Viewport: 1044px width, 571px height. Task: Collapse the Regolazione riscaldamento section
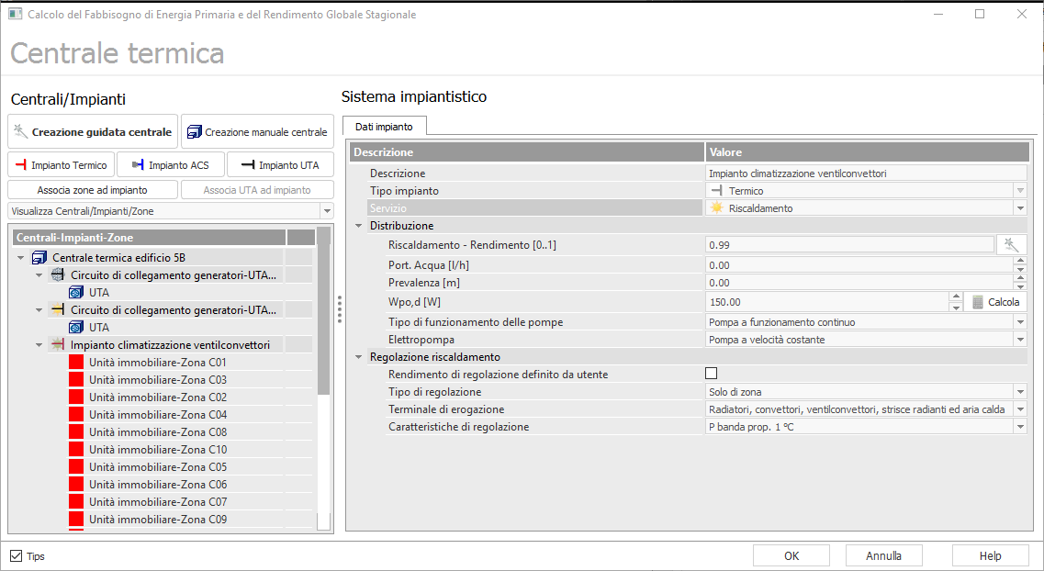pos(358,357)
